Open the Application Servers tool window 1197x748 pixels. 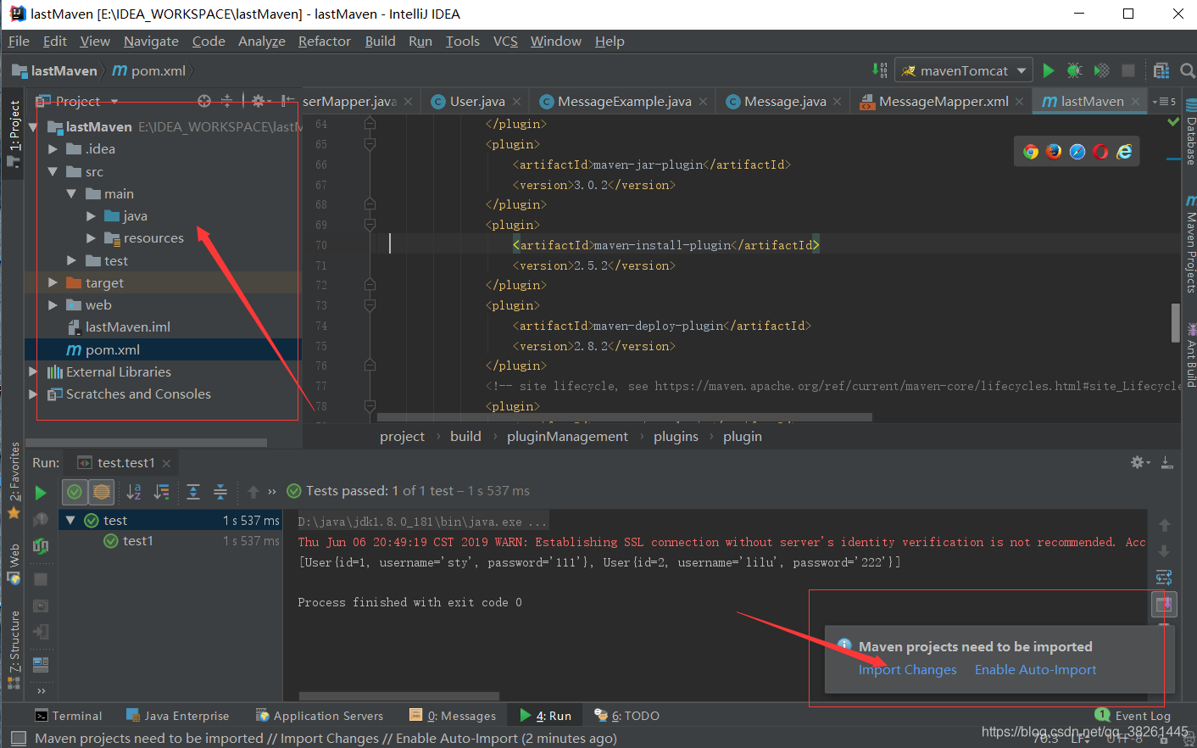click(320, 716)
